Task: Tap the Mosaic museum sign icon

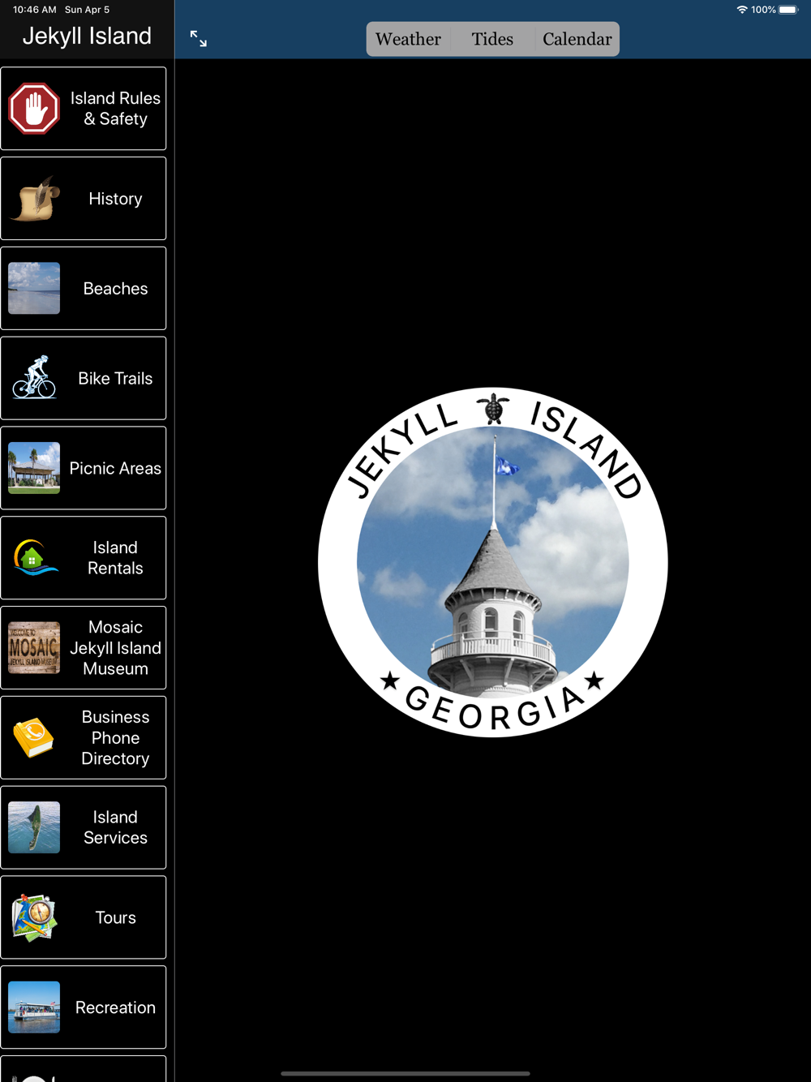Action: (x=34, y=648)
